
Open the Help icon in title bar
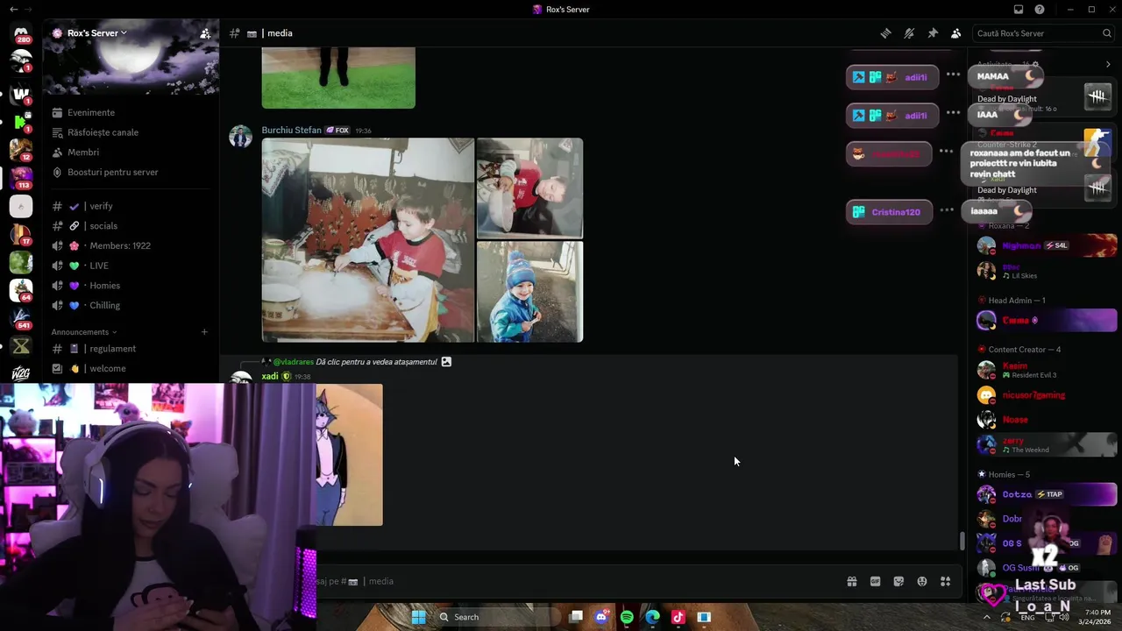1040,10
